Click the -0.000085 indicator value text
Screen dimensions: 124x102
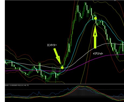pos(13,85)
